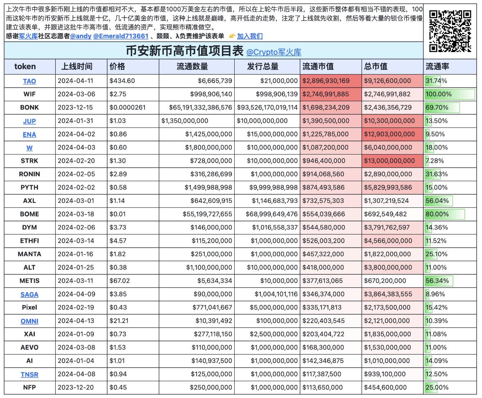
Task: Open the JUP token link
Action: tap(29, 121)
